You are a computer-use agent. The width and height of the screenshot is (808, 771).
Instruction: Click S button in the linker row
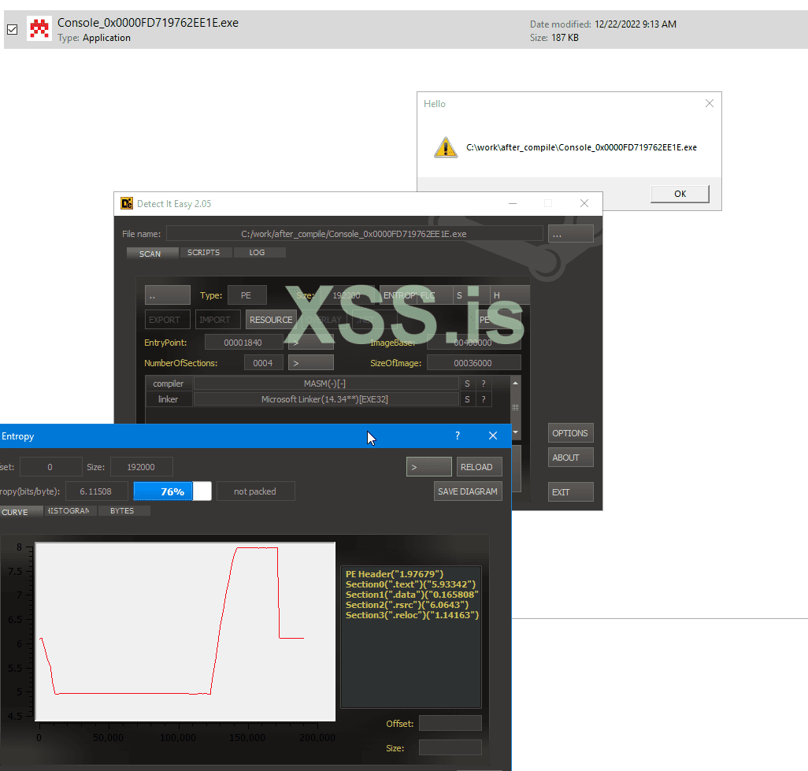(x=467, y=399)
